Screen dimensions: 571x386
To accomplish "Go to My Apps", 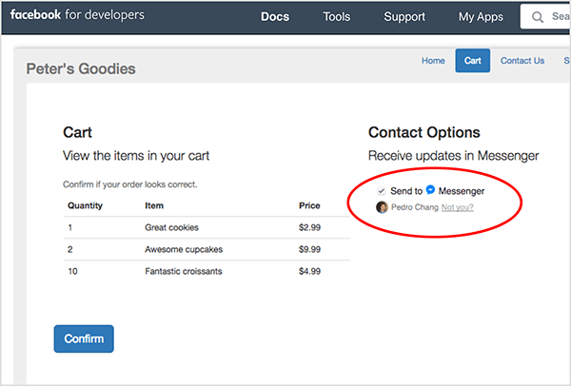I will [x=481, y=17].
